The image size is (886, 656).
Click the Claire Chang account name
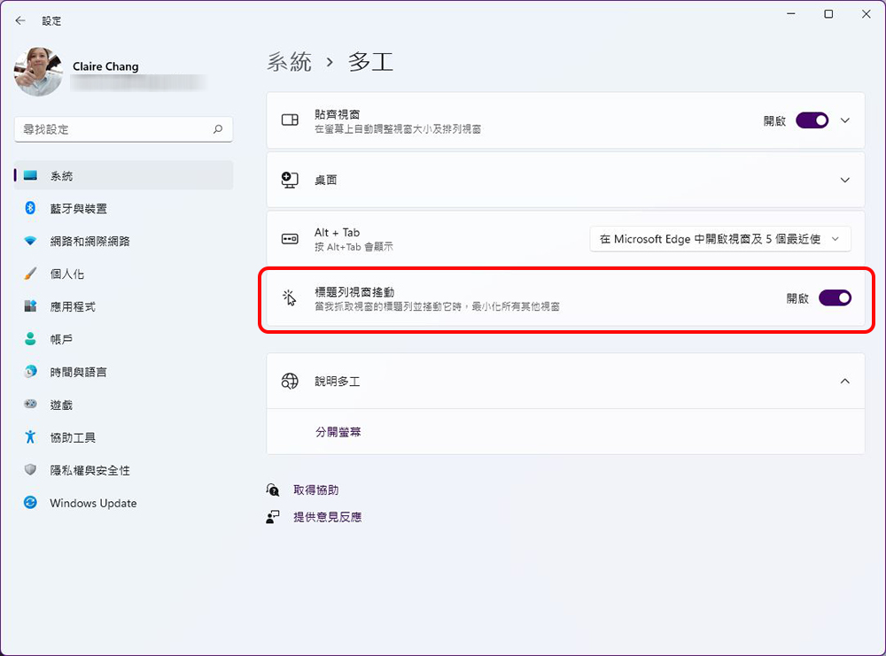point(105,66)
